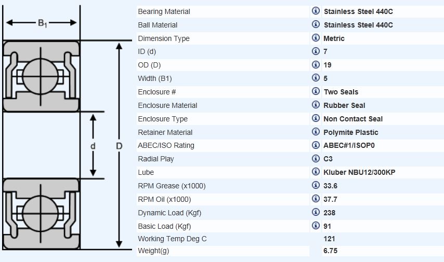This screenshot has width=444, height=262.
Task: Click info icon for Enclosure # row
Action: pyautogui.click(x=316, y=91)
